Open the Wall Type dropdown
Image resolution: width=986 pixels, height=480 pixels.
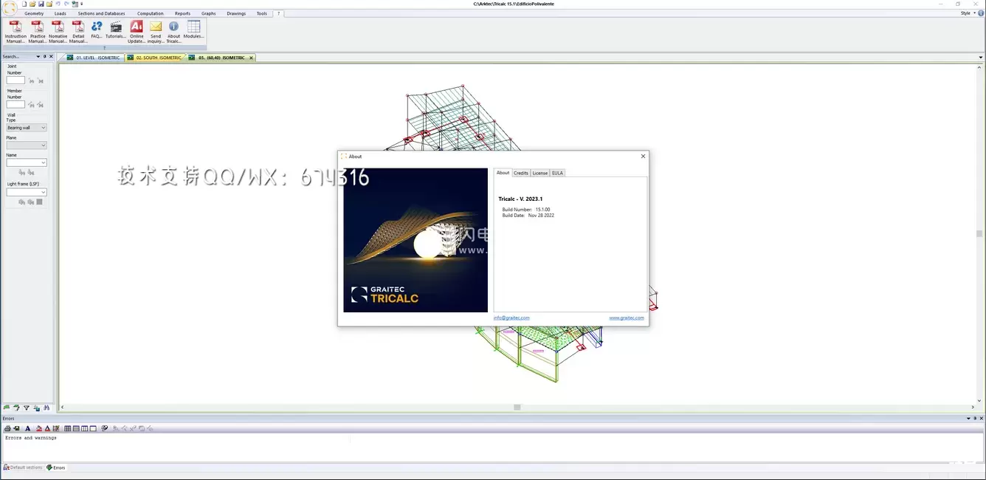click(x=27, y=128)
